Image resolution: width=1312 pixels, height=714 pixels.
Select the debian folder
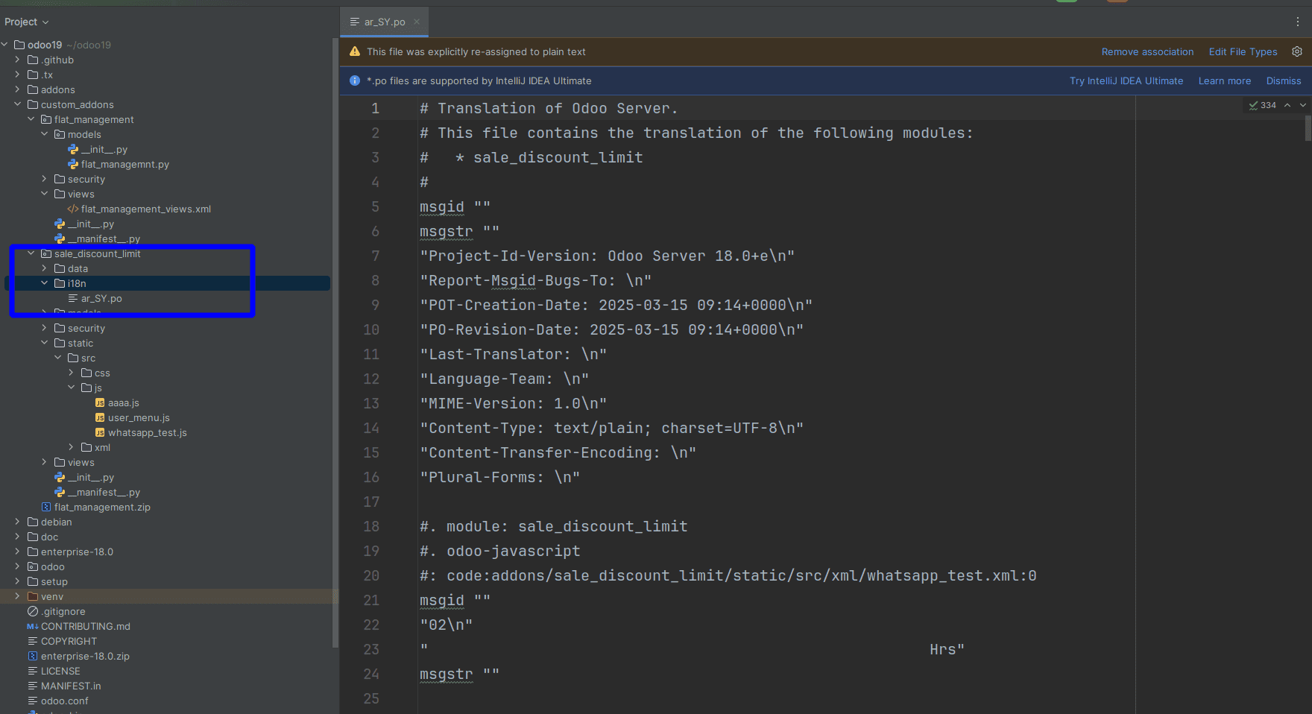[x=56, y=522]
